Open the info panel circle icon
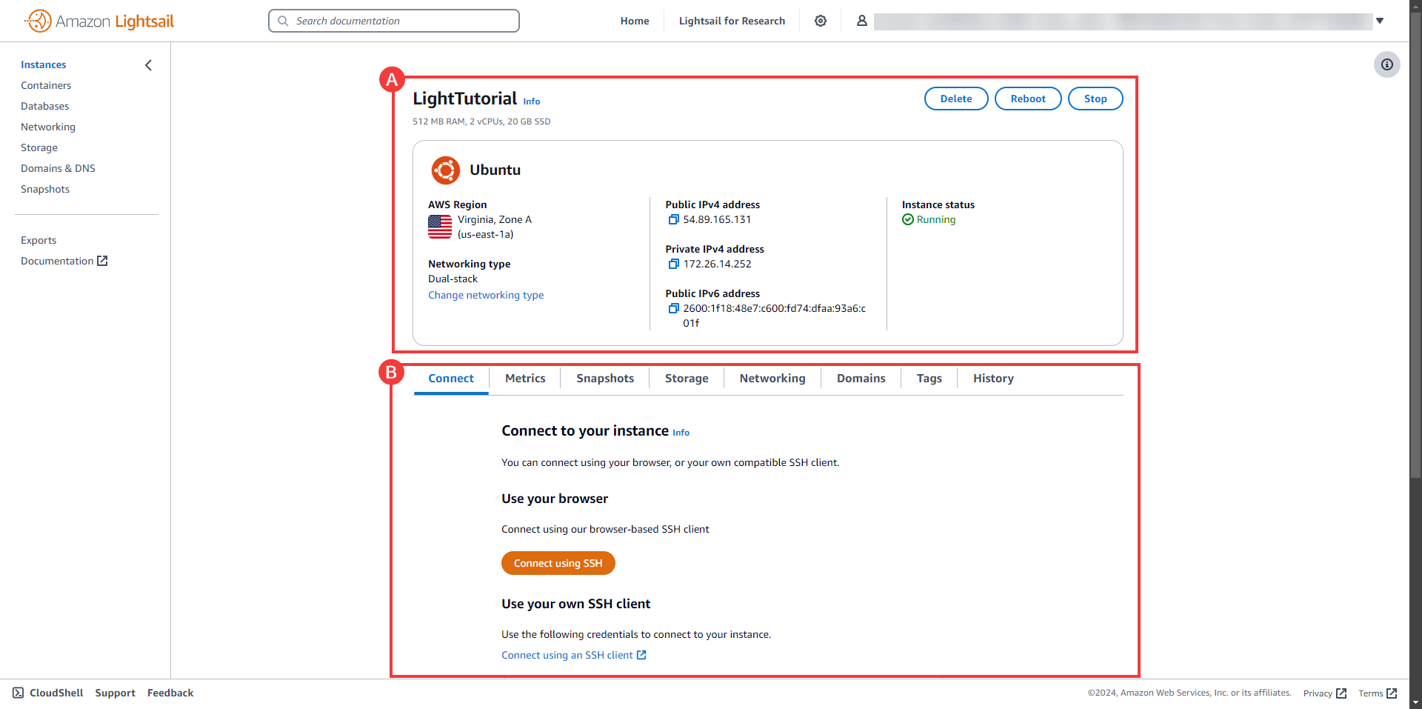The height and width of the screenshot is (709, 1422). pos(1387,64)
